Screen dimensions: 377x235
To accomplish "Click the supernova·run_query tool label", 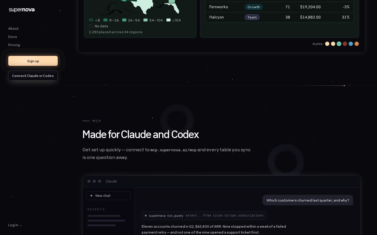I will click(166, 216).
